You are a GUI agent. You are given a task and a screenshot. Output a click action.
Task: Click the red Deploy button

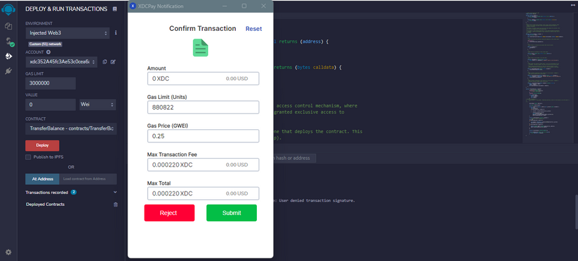(42, 146)
